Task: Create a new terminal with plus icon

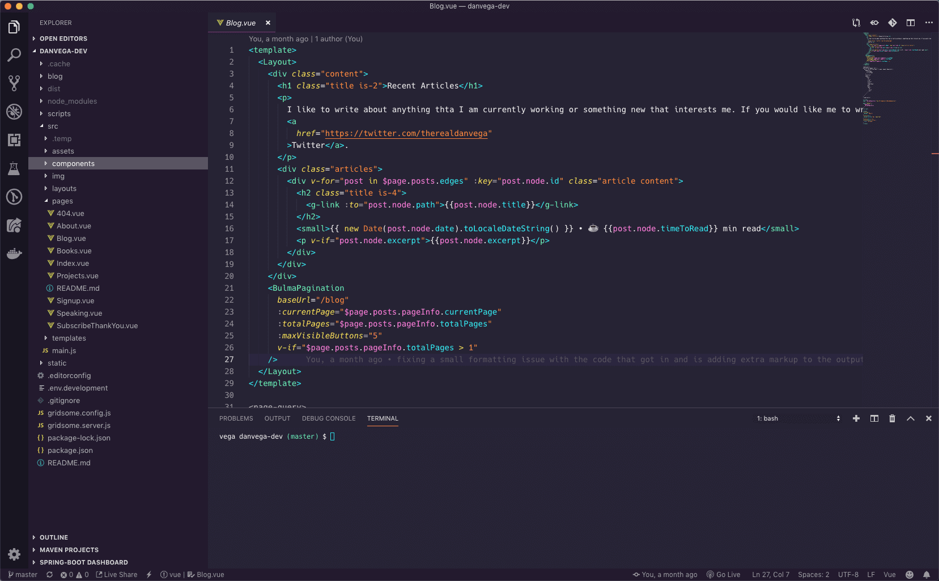Action: (856, 418)
